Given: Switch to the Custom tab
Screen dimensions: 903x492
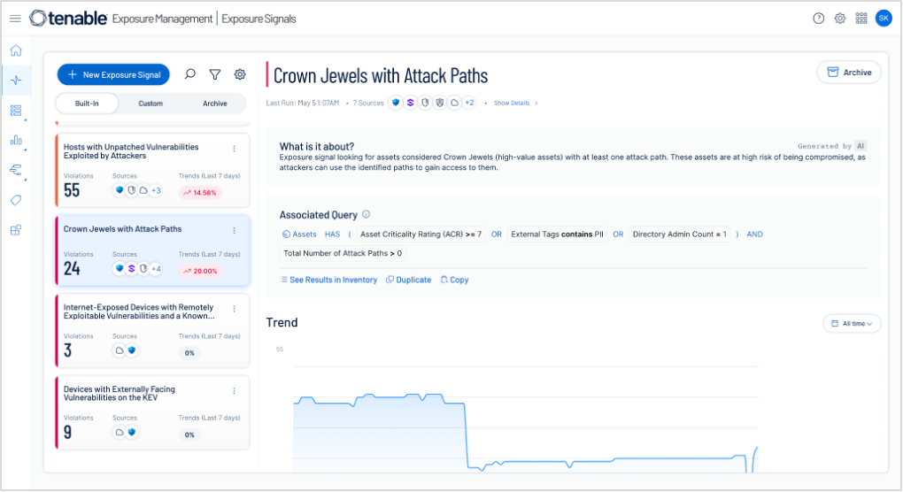Looking at the screenshot, I should tap(150, 104).
